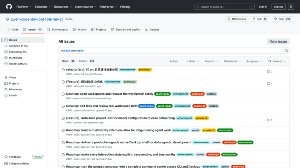Click the bell icon on Notifications
Image resolution: width=300 pixels, height=168 pixels.
[229, 19]
